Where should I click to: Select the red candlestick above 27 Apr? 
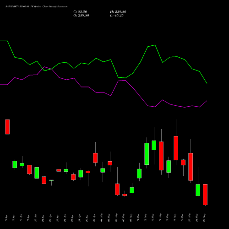click(x=73, y=177)
